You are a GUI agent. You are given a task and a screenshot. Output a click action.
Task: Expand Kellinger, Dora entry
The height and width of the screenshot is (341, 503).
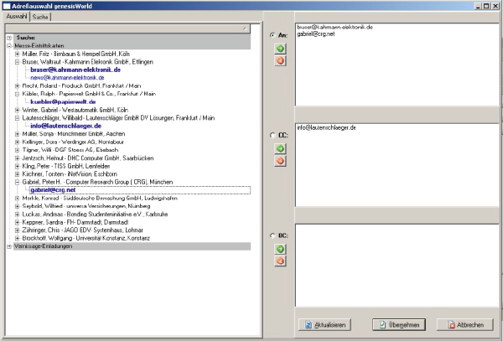(x=18, y=142)
